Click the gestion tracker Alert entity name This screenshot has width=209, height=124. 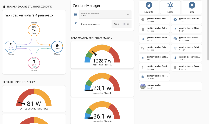tap(157, 19)
